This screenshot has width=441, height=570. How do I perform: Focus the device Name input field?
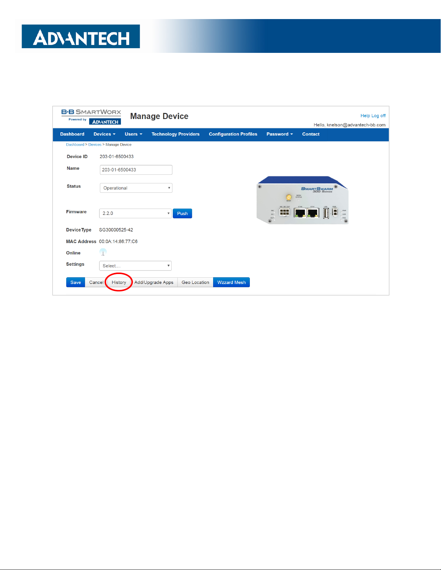(x=136, y=170)
